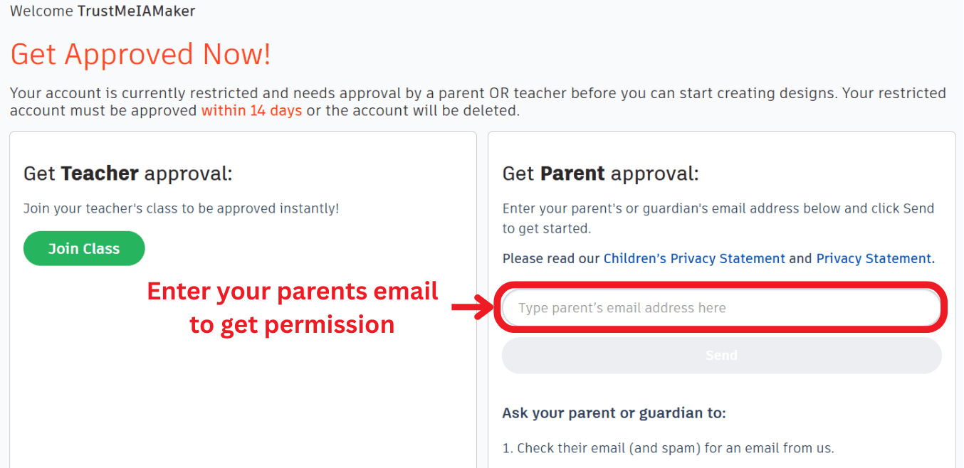
Task: Select the username TrustMeIAMaker in welcome text
Action: (x=136, y=11)
